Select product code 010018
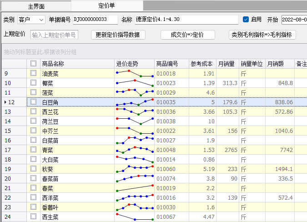 (166, 74)
